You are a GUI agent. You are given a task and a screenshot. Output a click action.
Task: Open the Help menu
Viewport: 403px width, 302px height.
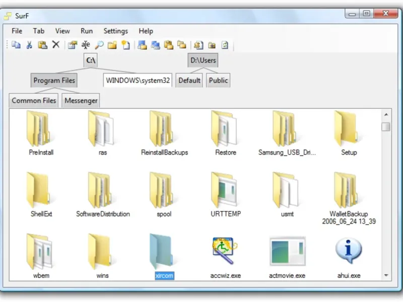click(x=146, y=31)
